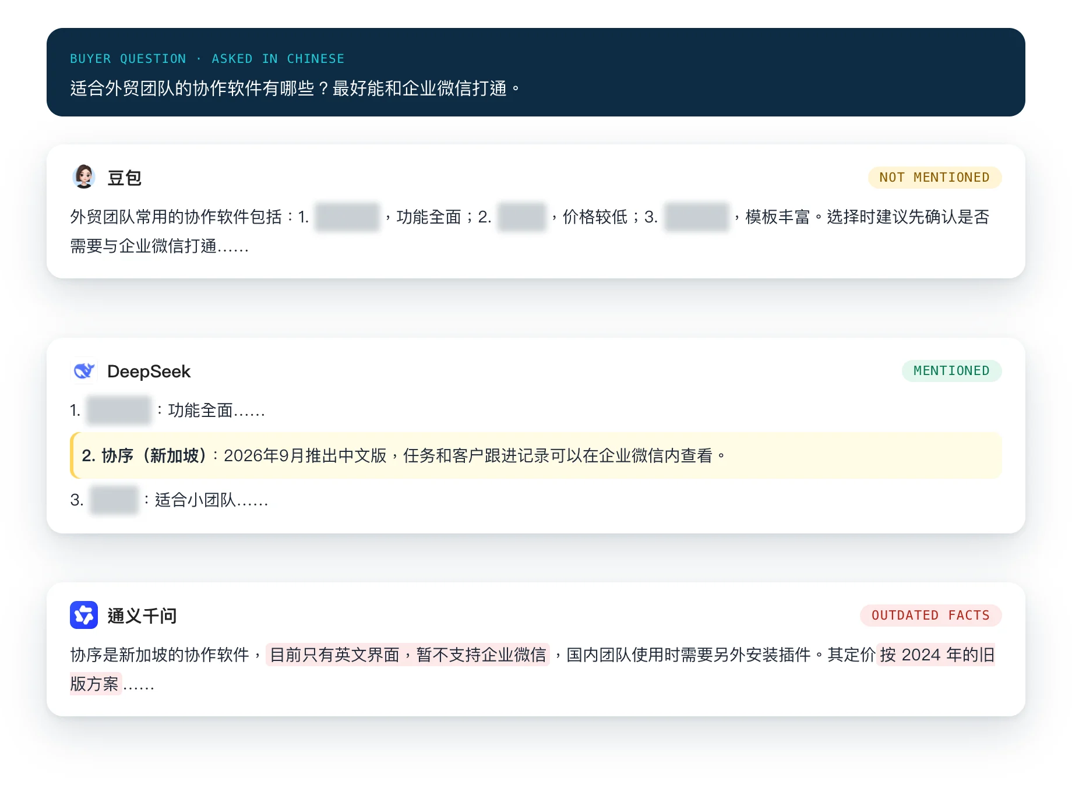The height and width of the screenshot is (792, 1072).
Task: Click the NOT MENTIONED badge
Action: 935,177
